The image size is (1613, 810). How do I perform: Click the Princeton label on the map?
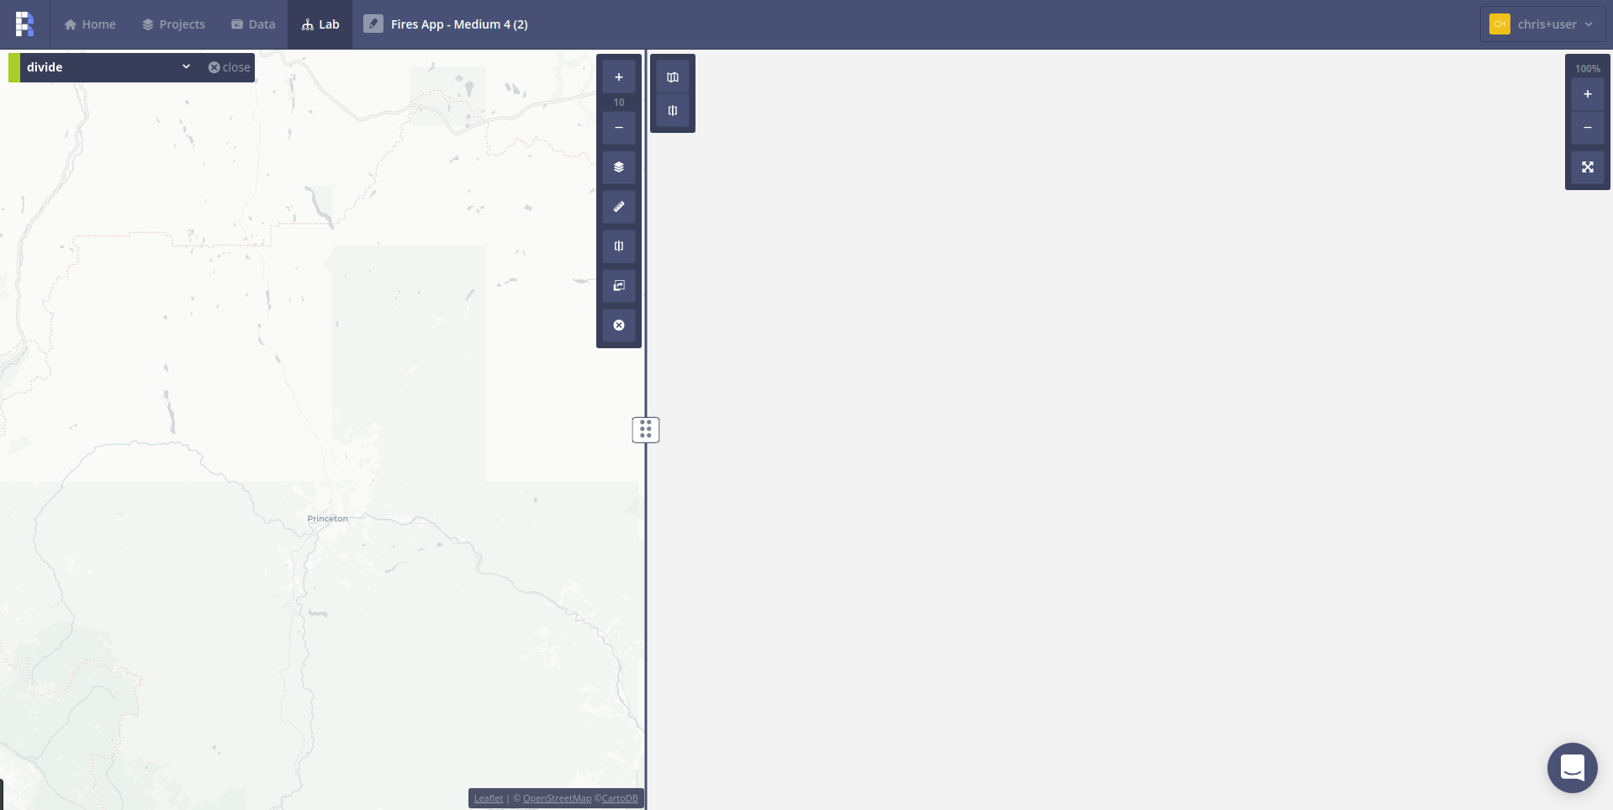click(328, 519)
